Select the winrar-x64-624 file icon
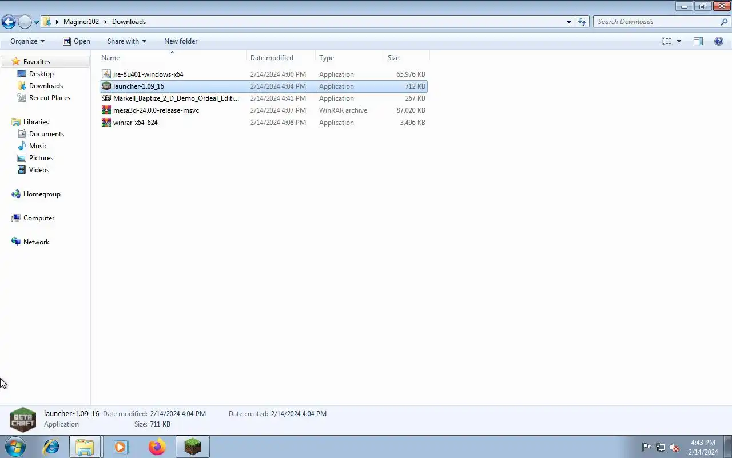 pos(106,123)
